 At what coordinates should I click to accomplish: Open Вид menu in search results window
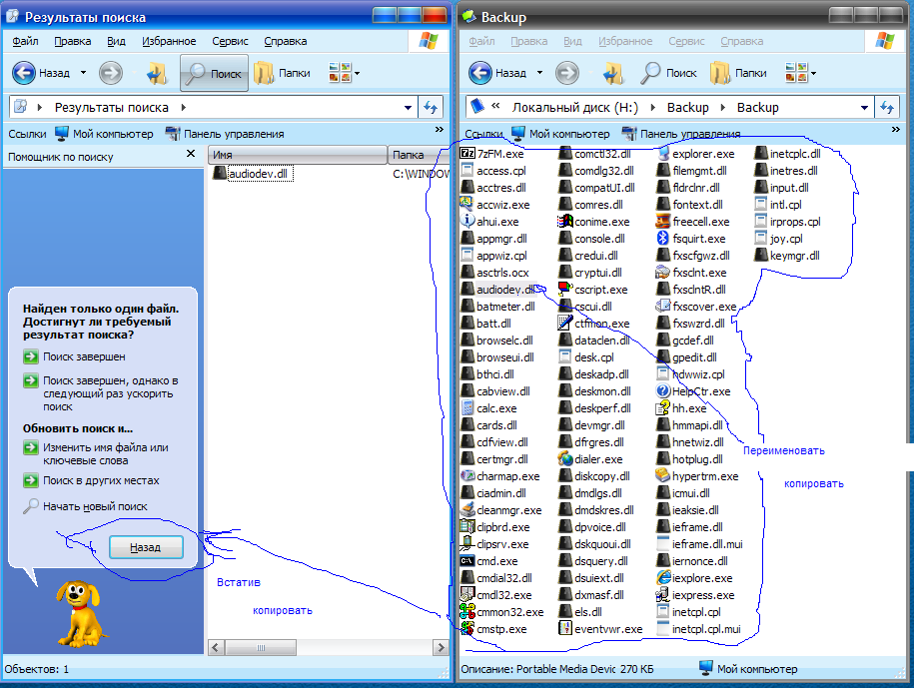(116, 41)
